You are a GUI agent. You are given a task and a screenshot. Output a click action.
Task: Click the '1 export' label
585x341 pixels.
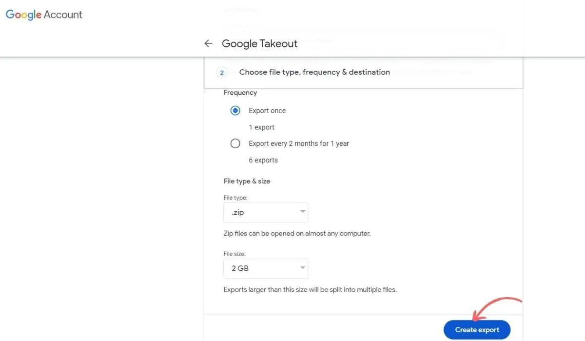261,127
